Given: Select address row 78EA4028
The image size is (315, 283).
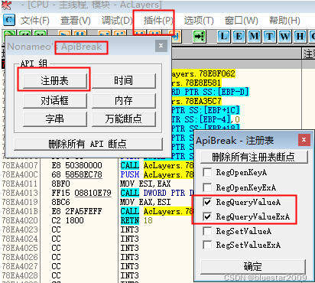Looking at the screenshot, I should click(20, 275).
